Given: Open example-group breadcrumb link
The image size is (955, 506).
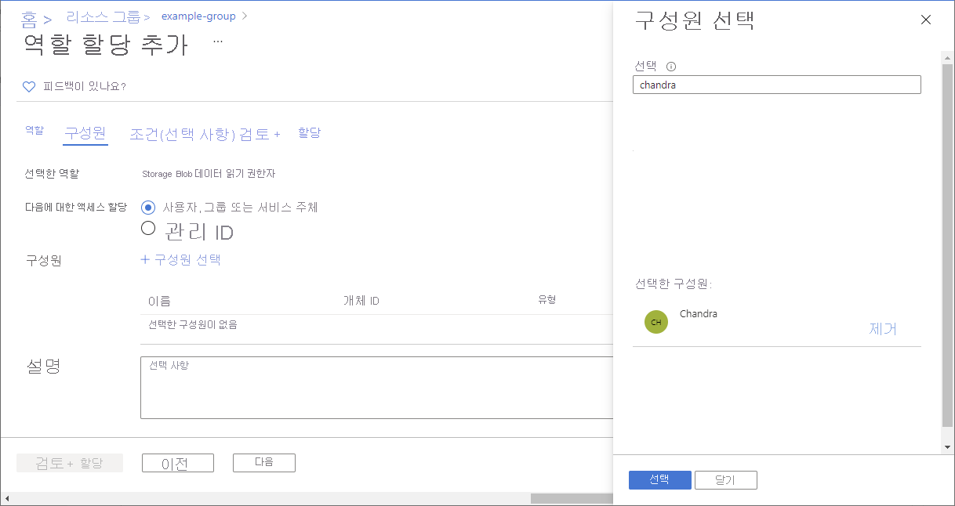Looking at the screenshot, I should coord(198,16).
